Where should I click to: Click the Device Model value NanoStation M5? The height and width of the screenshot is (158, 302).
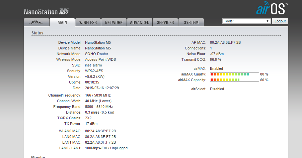pos(98,42)
